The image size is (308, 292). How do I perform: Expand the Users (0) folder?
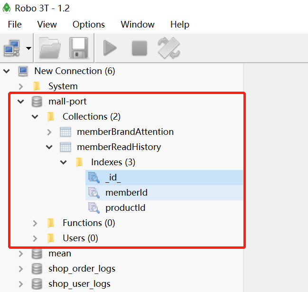[35, 238]
